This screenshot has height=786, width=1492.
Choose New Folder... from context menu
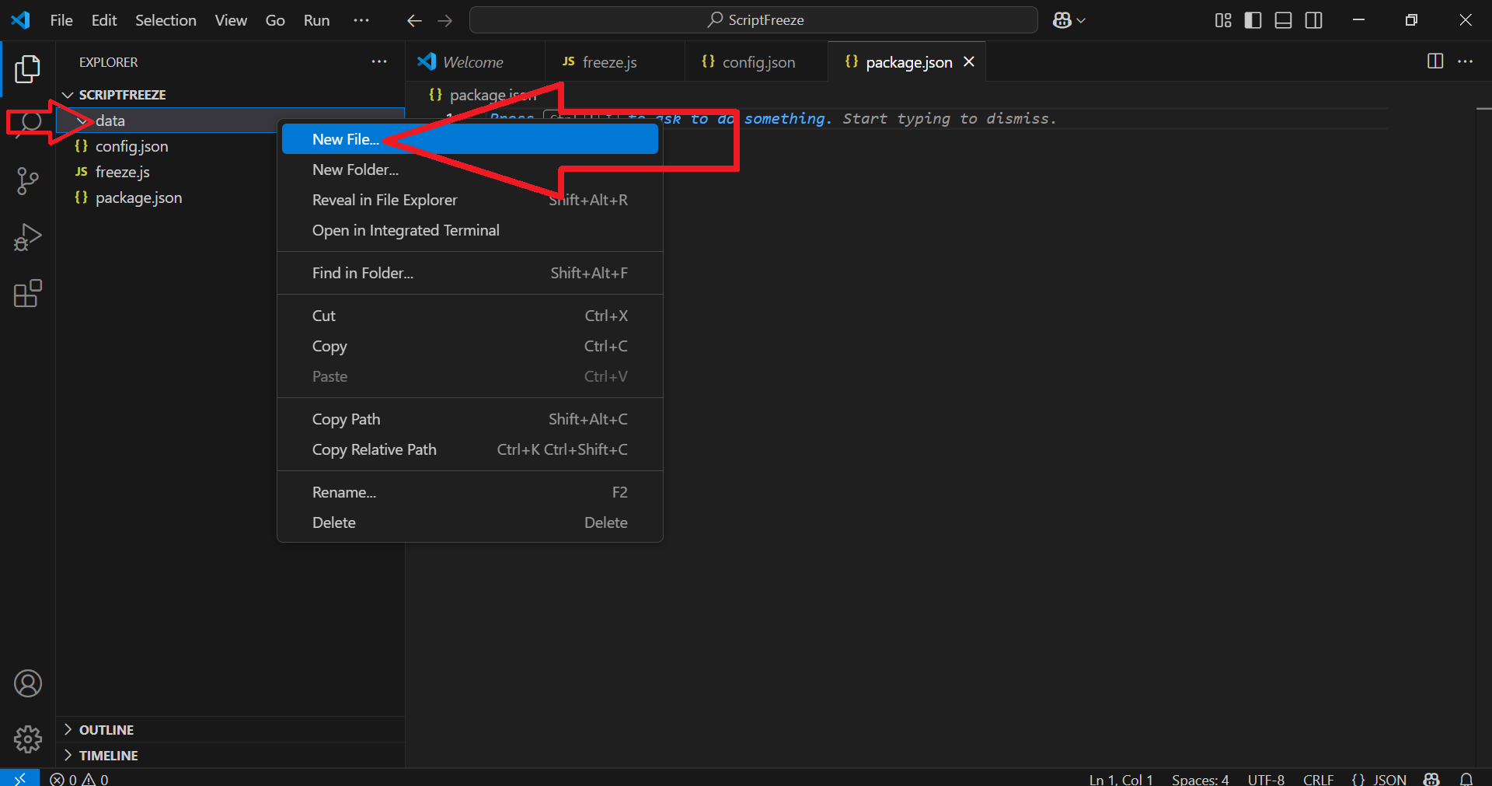click(x=469, y=169)
